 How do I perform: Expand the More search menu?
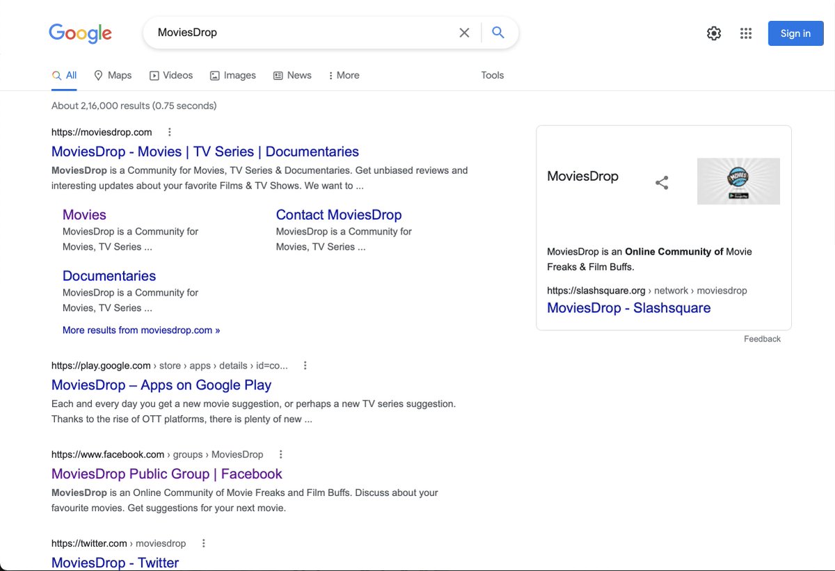[x=344, y=76]
